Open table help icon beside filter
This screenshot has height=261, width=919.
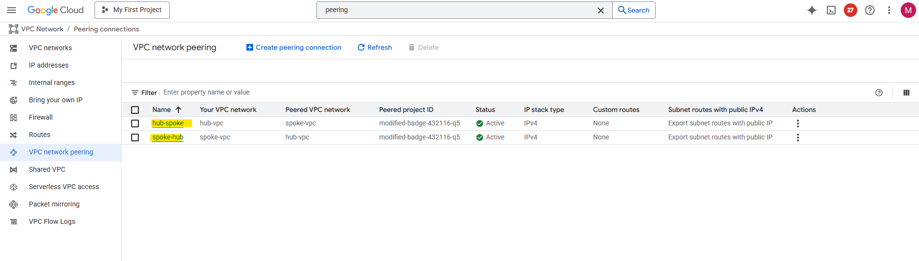click(879, 93)
